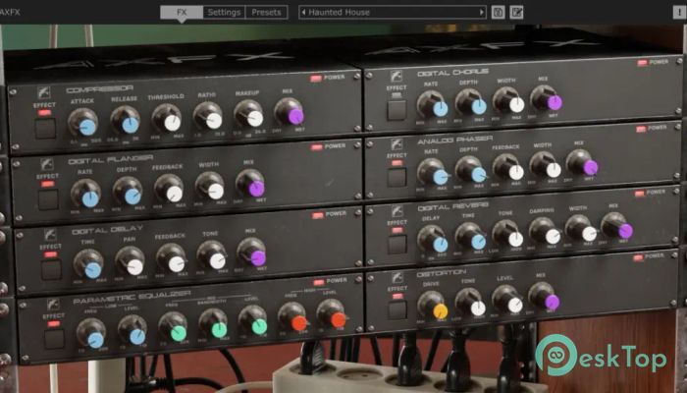Viewport: 687px width, 393px height.
Task: Toggle the Compressor effect button
Action: coord(45,128)
